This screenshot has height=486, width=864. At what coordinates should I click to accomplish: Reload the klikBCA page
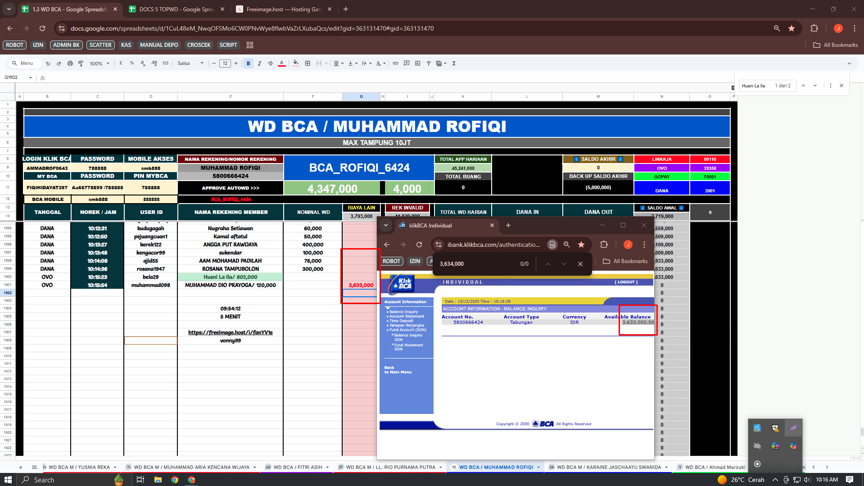419,245
